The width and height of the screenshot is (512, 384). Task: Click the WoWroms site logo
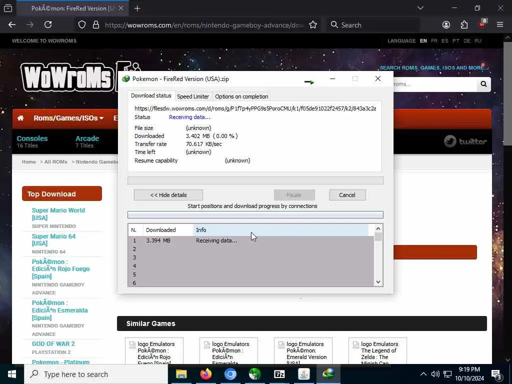point(67,77)
